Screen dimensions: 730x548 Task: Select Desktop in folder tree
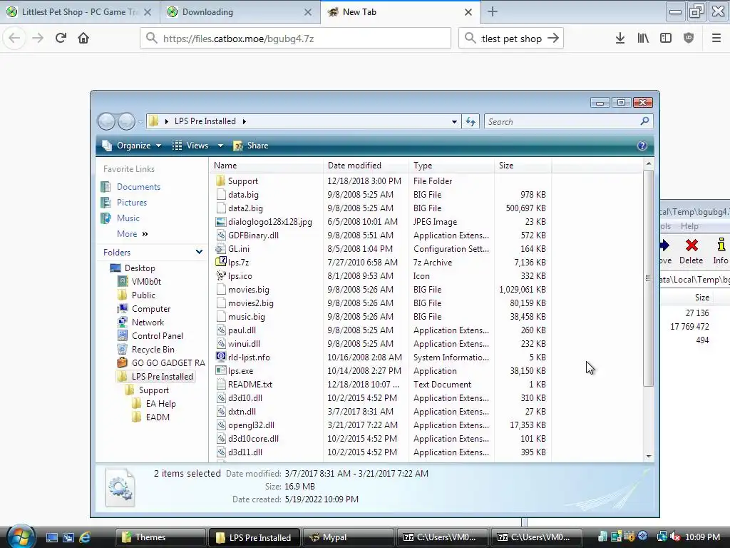(x=139, y=268)
